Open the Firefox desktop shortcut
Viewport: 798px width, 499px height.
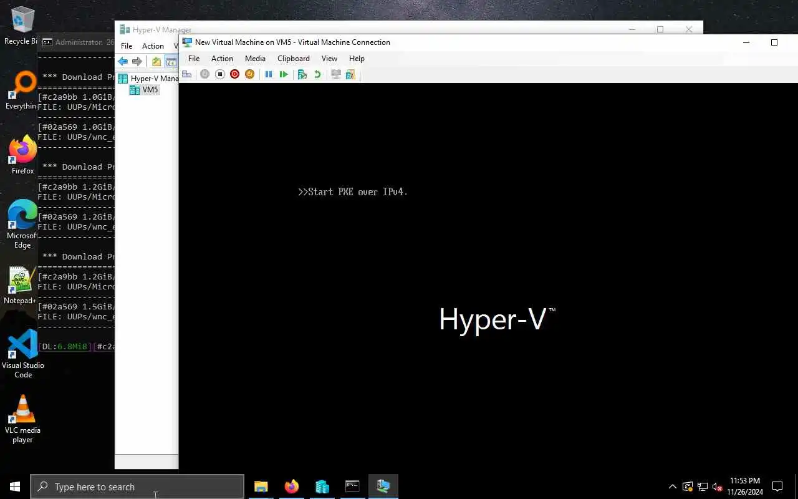click(x=22, y=155)
